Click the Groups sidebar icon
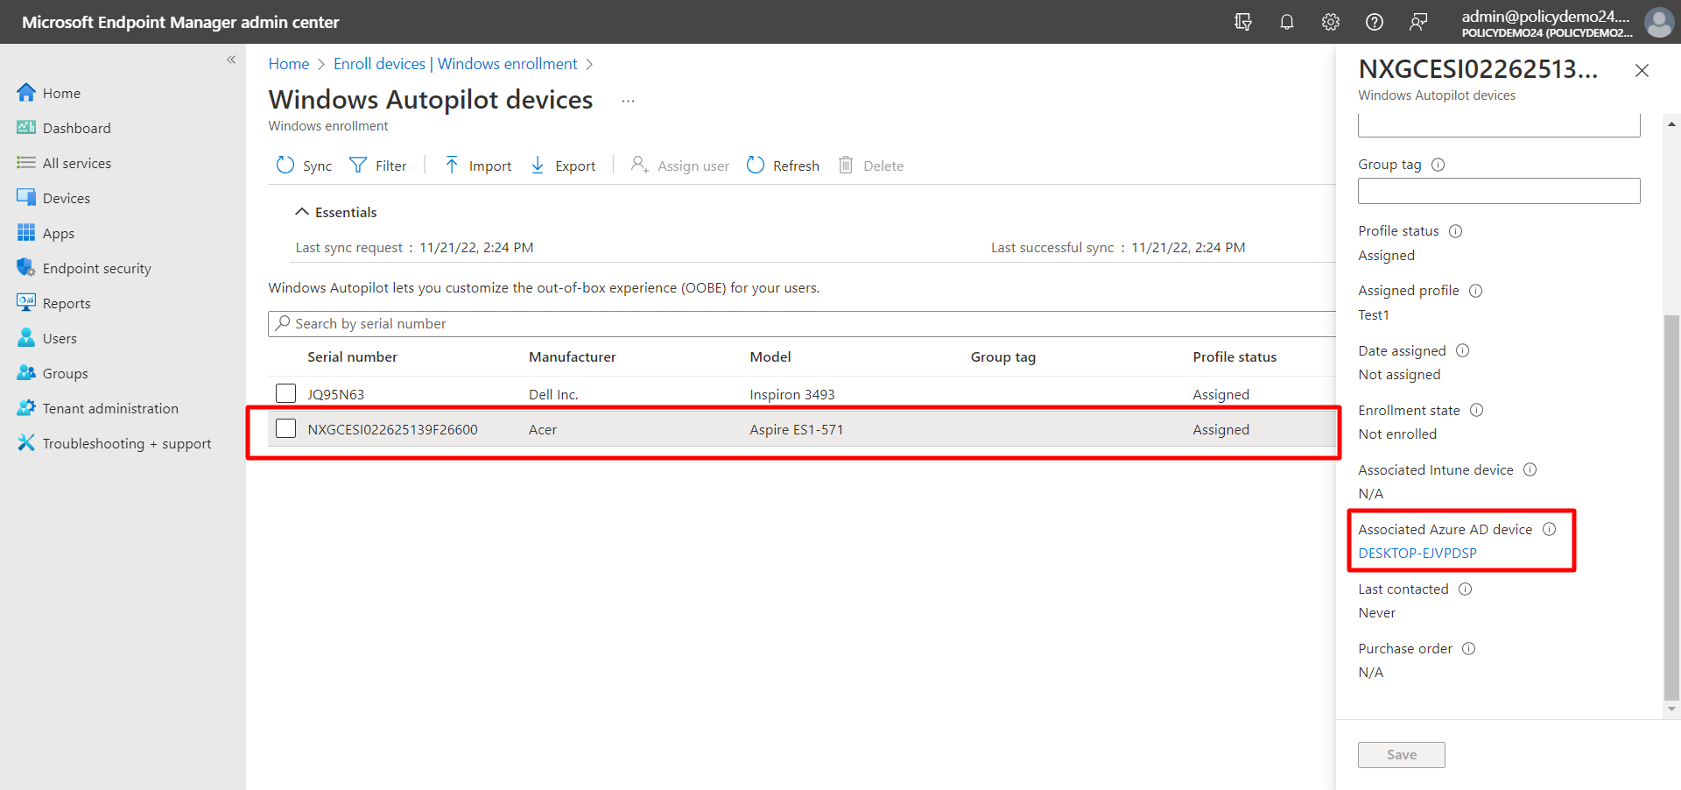The image size is (1681, 790). coord(26,373)
